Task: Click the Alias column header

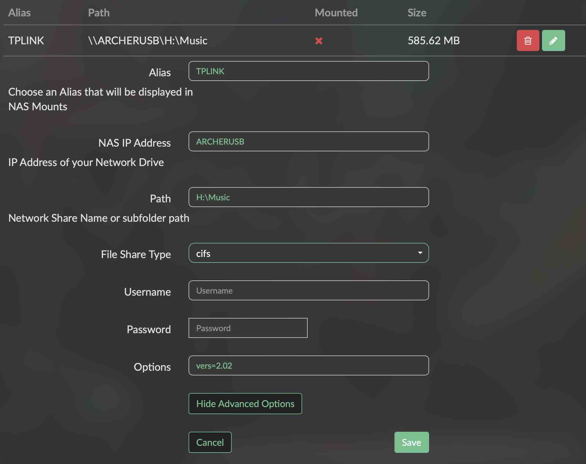Action: point(19,13)
